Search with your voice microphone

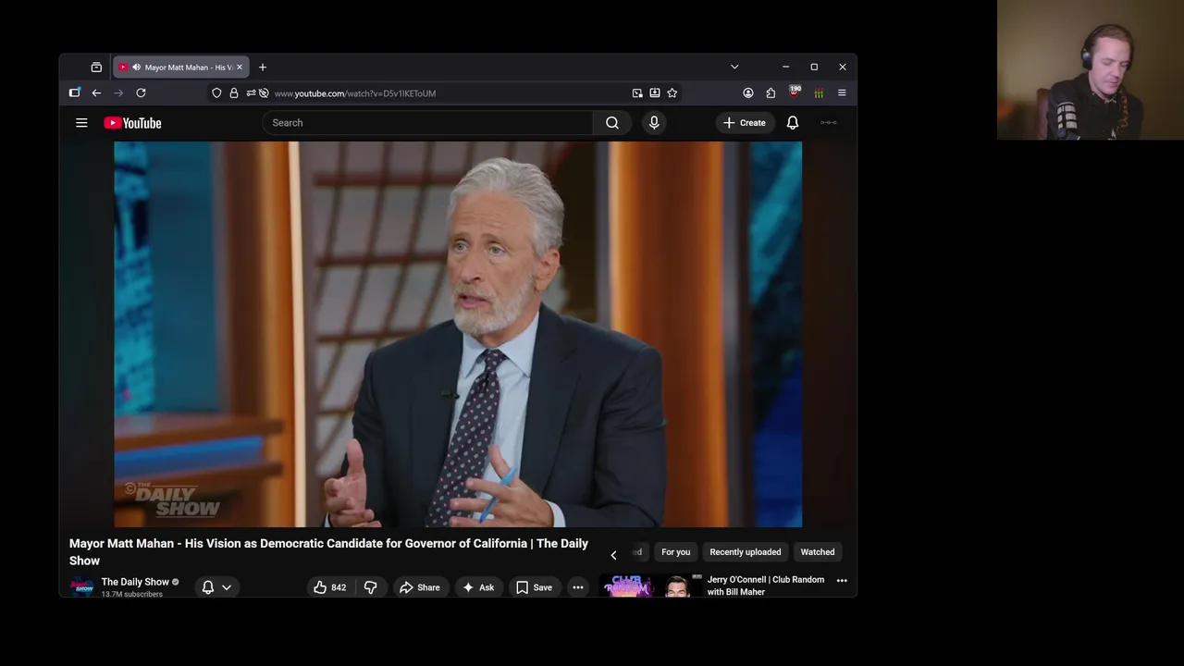click(654, 123)
